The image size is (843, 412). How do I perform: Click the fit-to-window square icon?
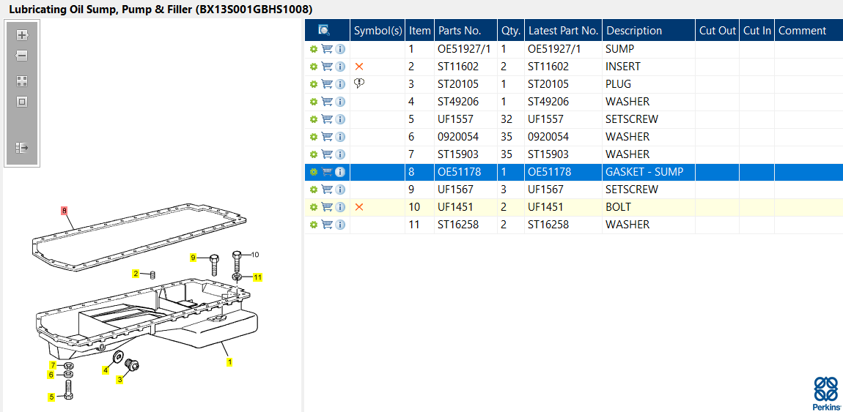point(22,102)
